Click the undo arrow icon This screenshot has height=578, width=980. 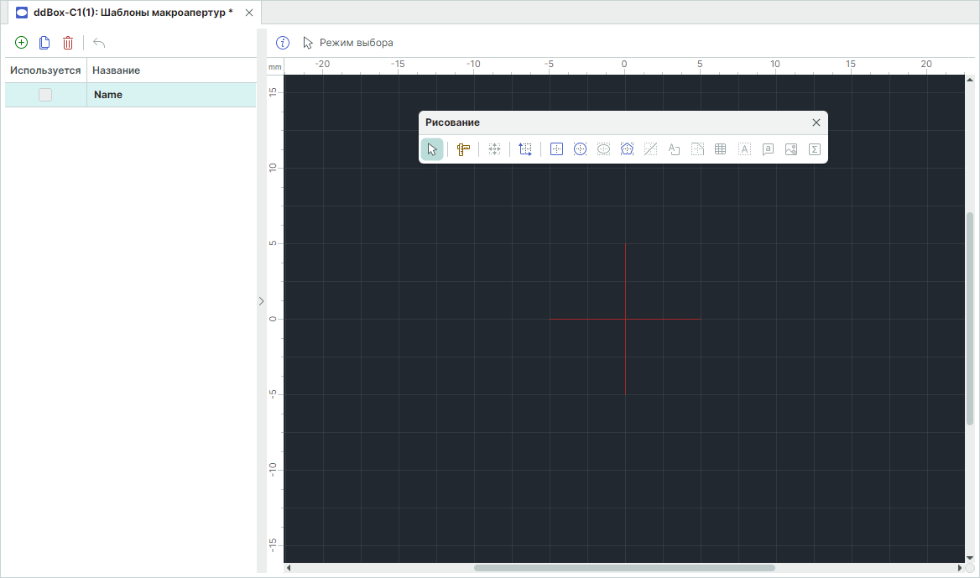point(99,43)
